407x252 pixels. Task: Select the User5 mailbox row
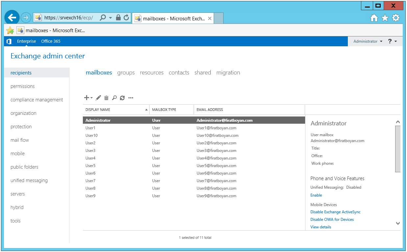[194, 166]
